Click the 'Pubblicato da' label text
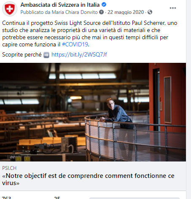 pyautogui.click(x=36, y=12)
